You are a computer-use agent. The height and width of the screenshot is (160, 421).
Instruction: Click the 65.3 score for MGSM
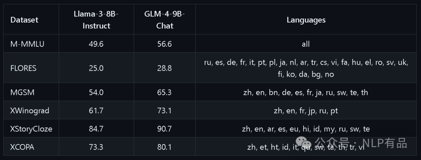164,92
